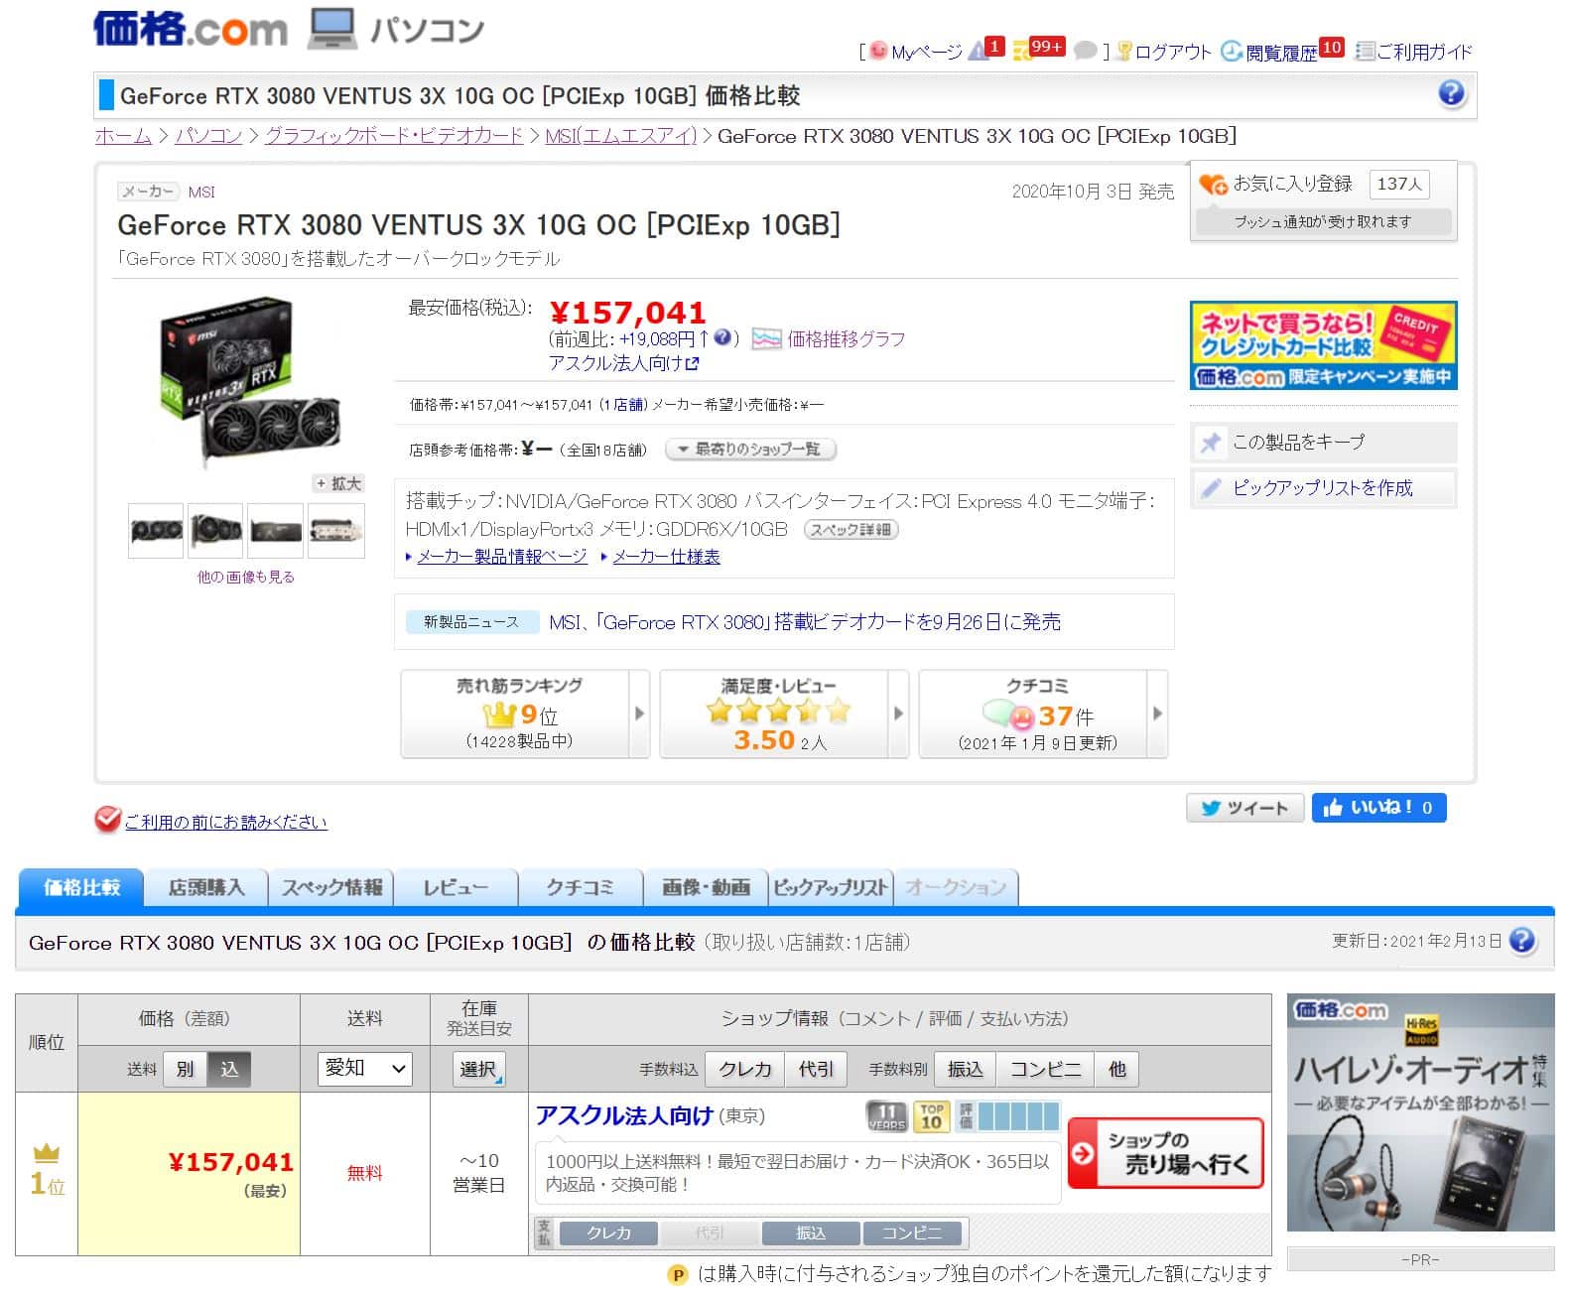
Task: Click この製品をキープ pin button
Action: (1323, 442)
